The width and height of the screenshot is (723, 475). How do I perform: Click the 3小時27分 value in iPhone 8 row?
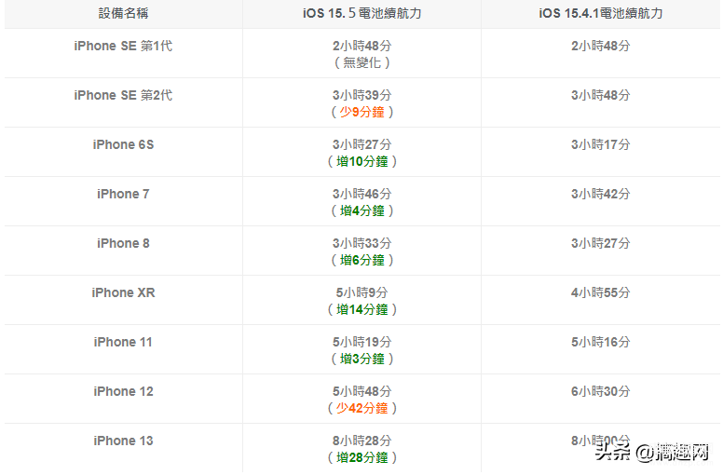[600, 243]
